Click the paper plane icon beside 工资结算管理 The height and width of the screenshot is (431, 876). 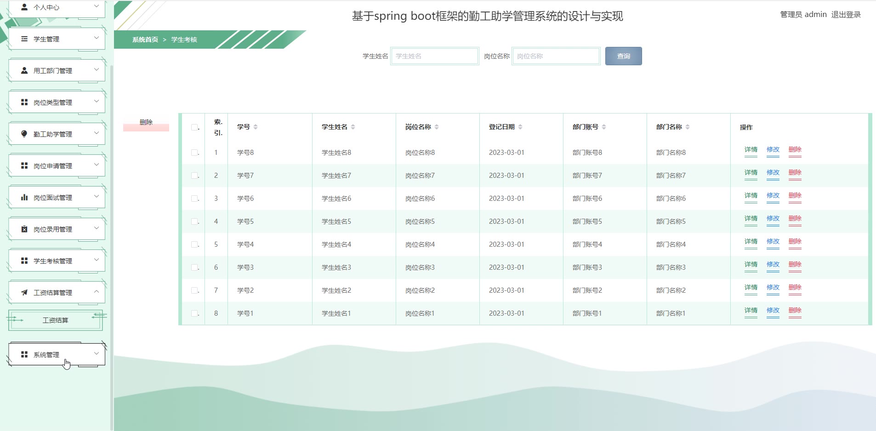point(24,293)
